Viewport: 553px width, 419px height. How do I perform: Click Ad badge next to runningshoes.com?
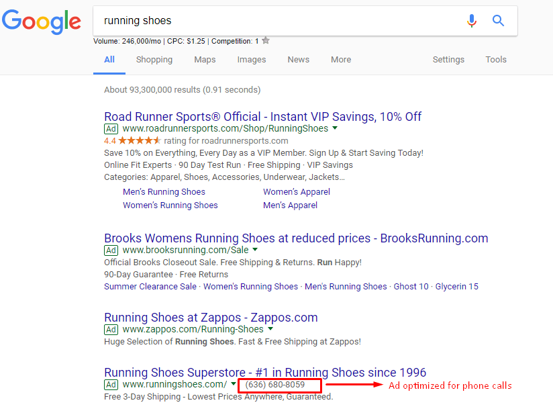click(x=111, y=385)
